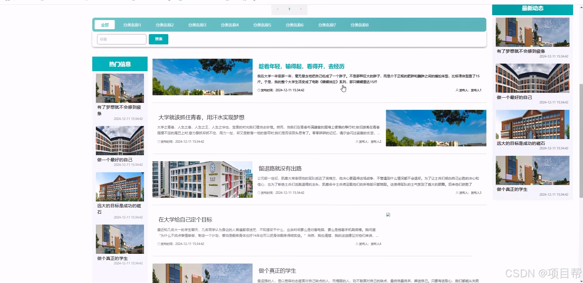The image size is (583, 283).
Task: Click page number 1 in the pagination
Action: (289, 9)
